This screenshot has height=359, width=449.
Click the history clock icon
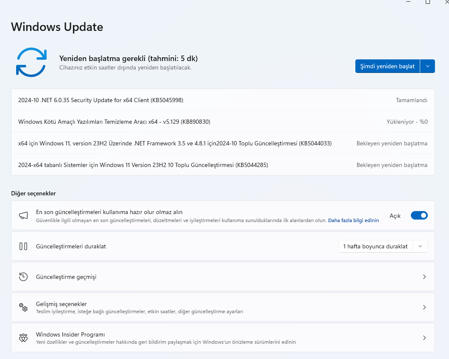click(x=23, y=277)
